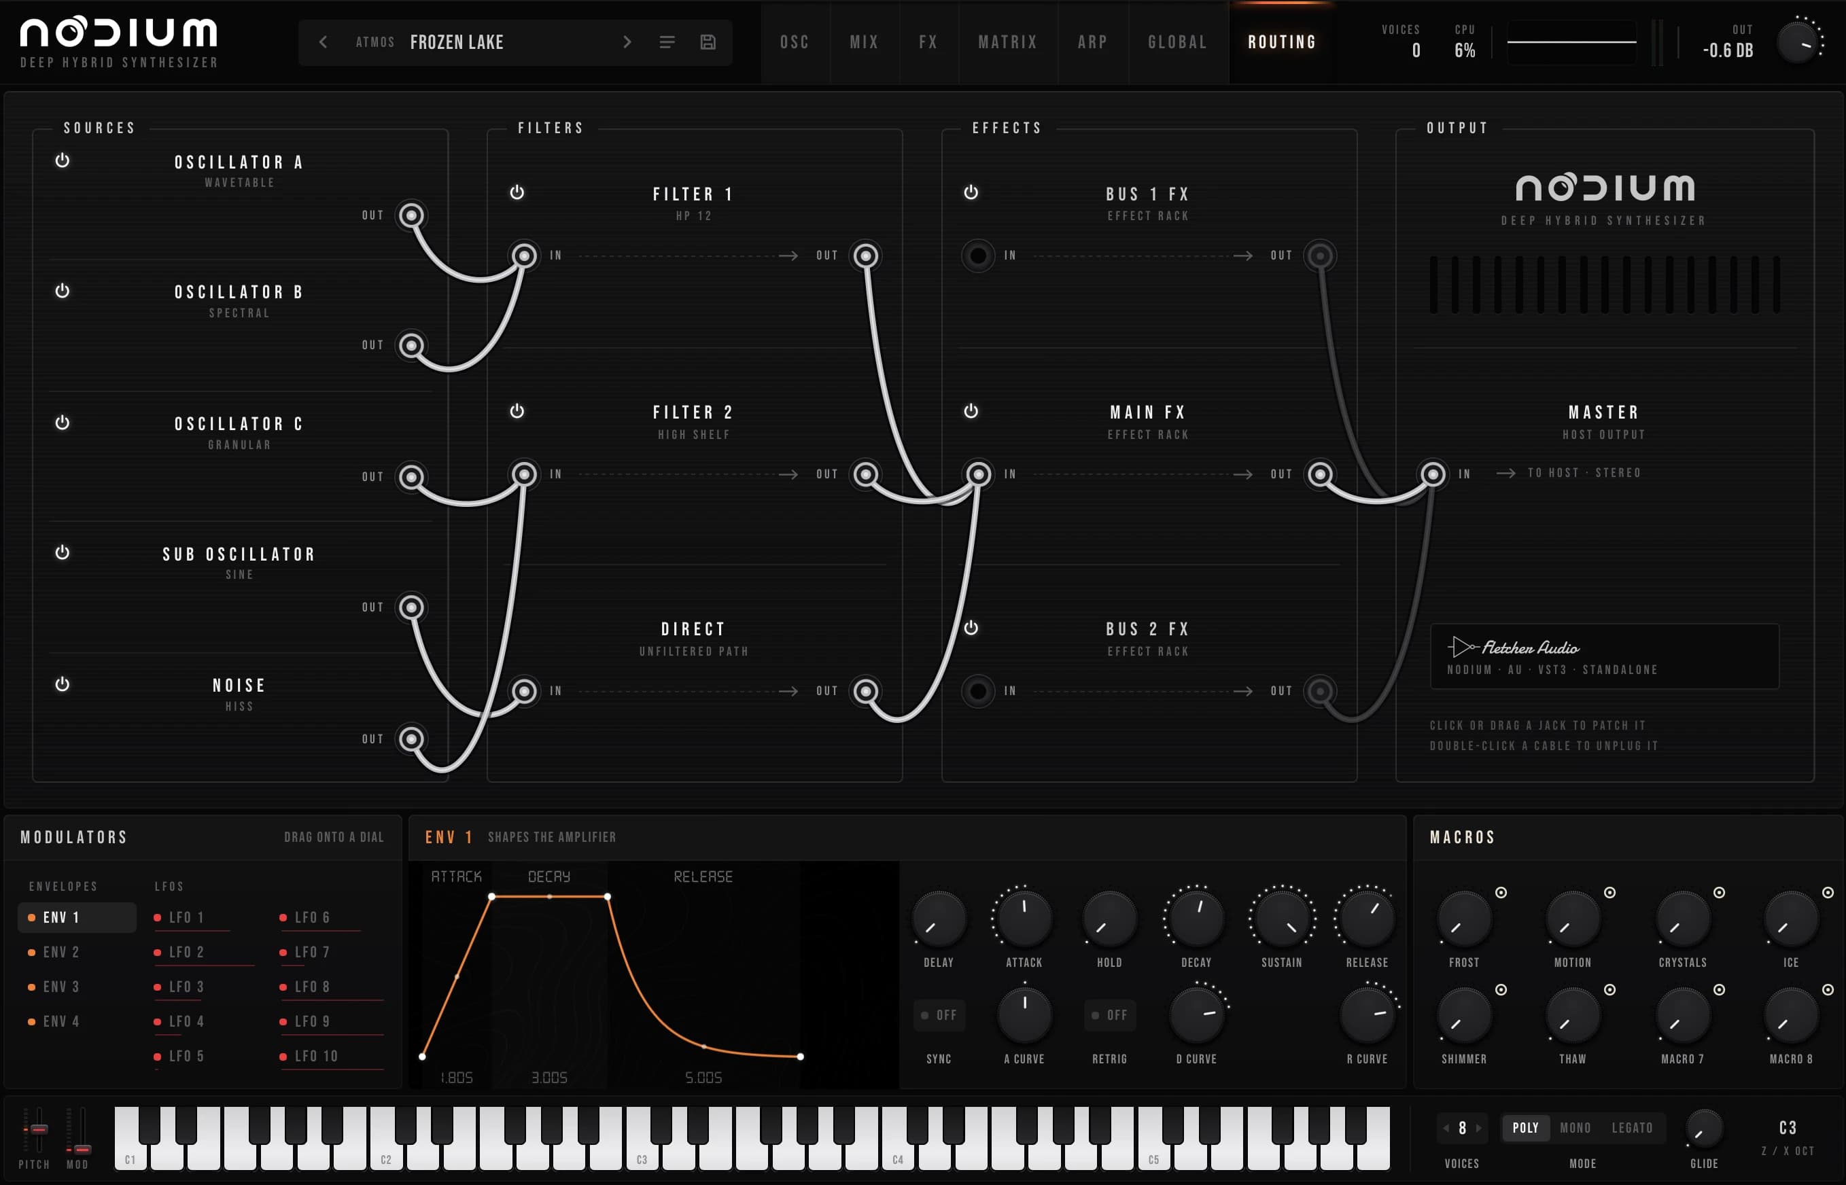This screenshot has width=1846, height=1185.
Task: Click the Glide knob
Action: pos(1704,1129)
